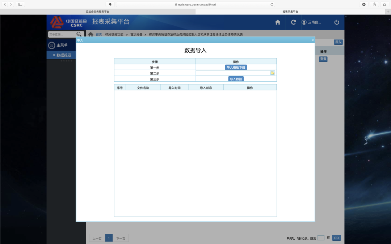Viewport: 391px width, 244px height.
Task: Click the file path input in 第二步
Action: click(233, 73)
